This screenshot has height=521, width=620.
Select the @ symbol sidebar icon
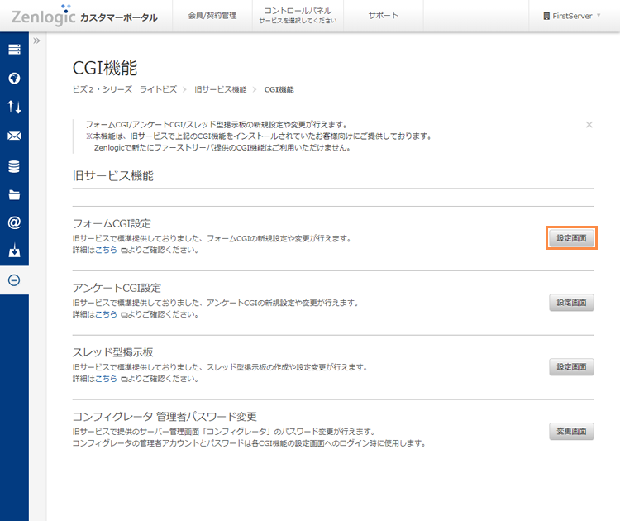[x=14, y=222]
